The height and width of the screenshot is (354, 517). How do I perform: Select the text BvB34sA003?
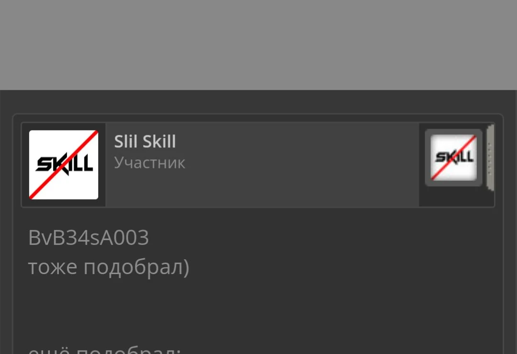tap(89, 237)
